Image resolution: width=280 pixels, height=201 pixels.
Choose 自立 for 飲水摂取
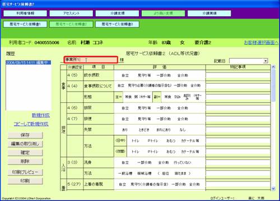[125, 75]
